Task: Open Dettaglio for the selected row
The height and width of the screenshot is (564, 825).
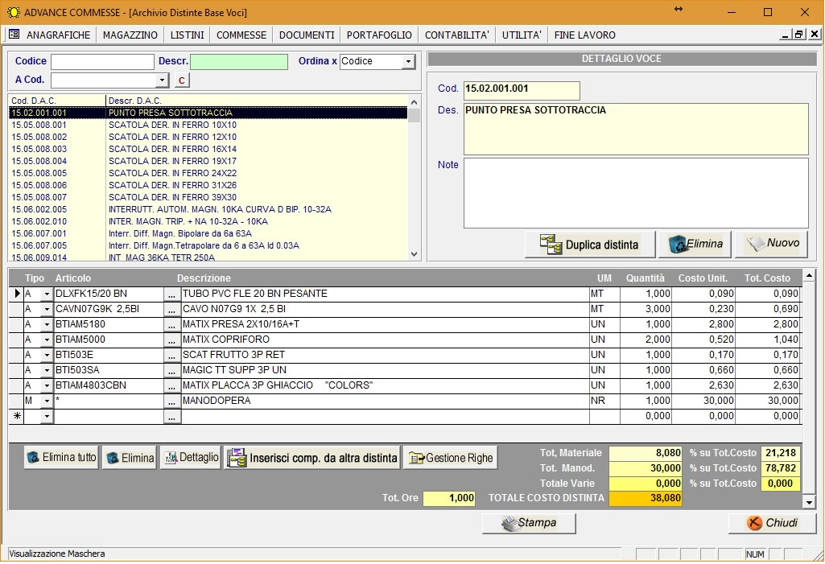Action: [191, 458]
